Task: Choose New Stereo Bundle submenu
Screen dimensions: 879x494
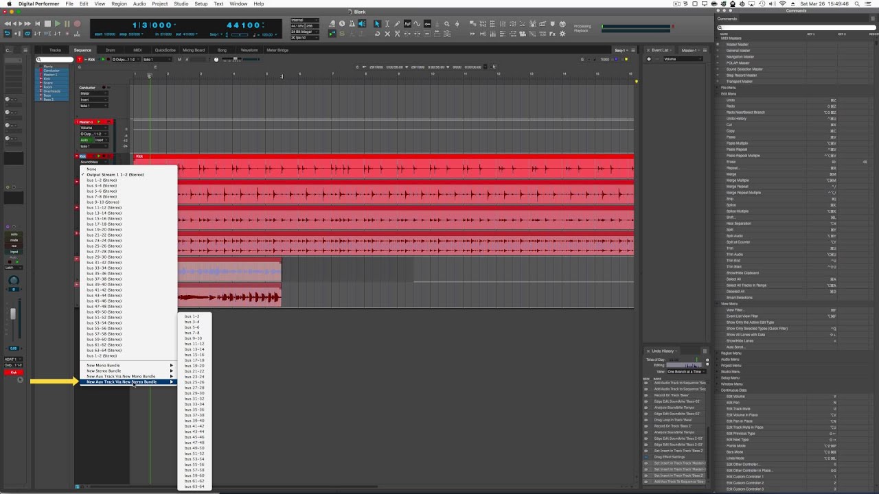Action: pyautogui.click(x=128, y=370)
